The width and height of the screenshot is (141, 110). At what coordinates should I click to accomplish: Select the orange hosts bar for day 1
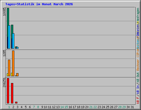click(9, 68)
